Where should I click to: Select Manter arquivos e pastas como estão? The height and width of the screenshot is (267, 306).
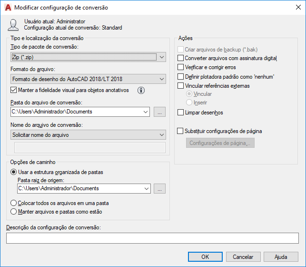[13, 212]
